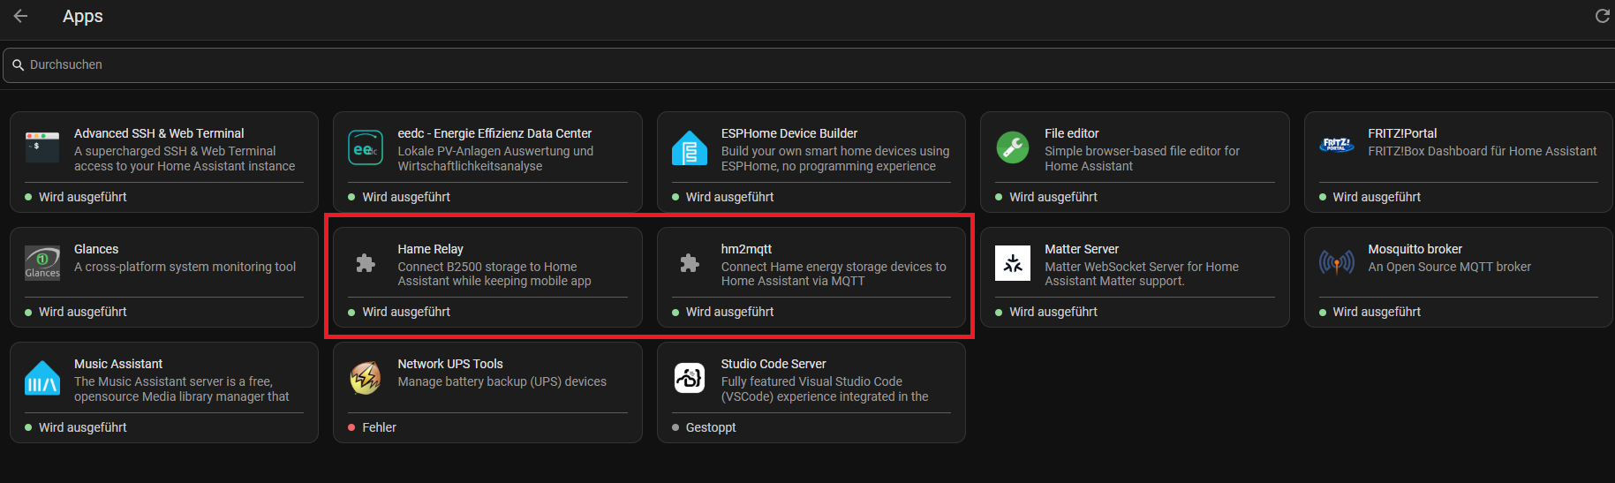
Task: Click 'FRITZ!Box Dashboard für Home Assistant' text
Action: pos(1483,151)
